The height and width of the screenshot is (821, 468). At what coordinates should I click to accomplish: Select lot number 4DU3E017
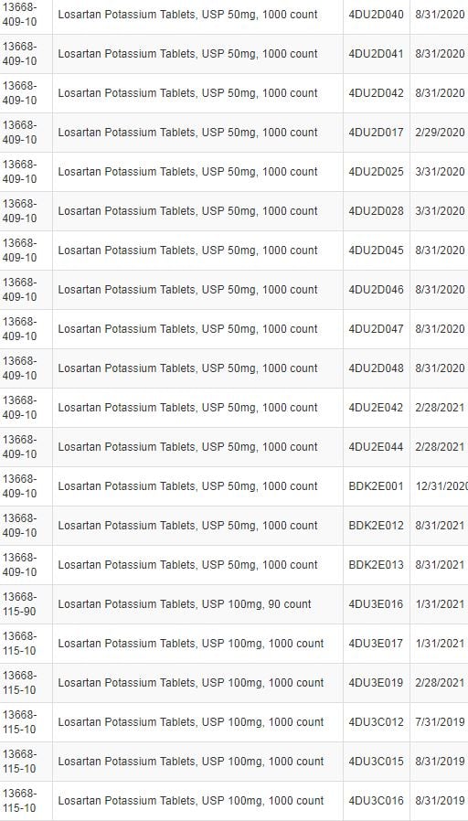376,644
